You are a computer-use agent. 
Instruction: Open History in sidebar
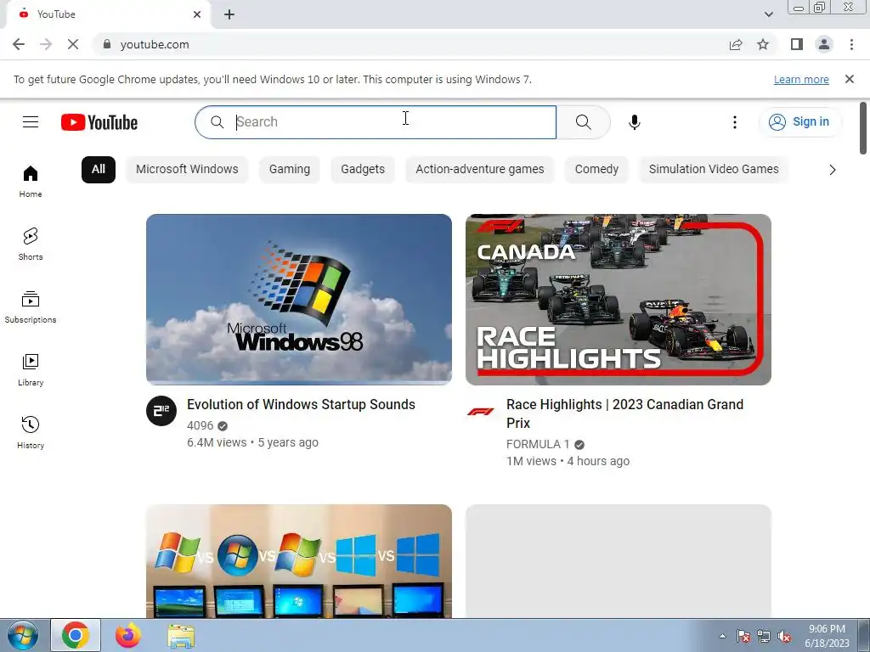(x=31, y=432)
